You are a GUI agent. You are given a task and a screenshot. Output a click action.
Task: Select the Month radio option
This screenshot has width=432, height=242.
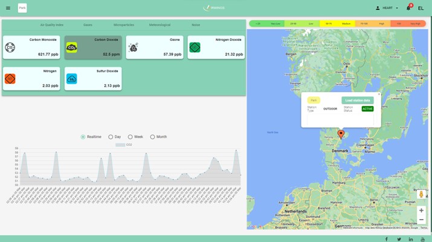[152, 137]
